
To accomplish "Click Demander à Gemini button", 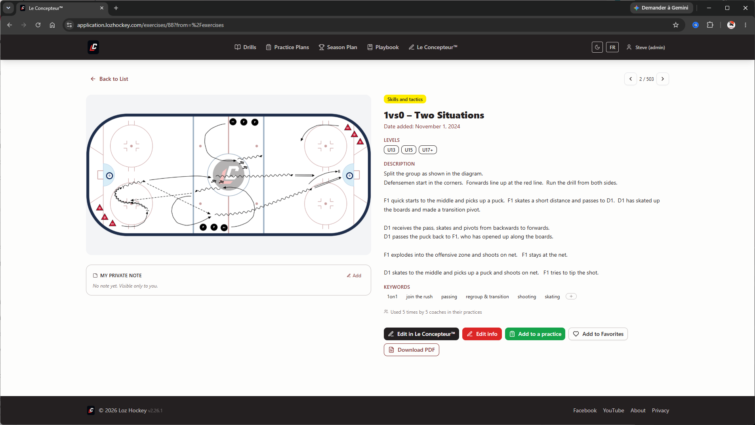I will point(661,8).
